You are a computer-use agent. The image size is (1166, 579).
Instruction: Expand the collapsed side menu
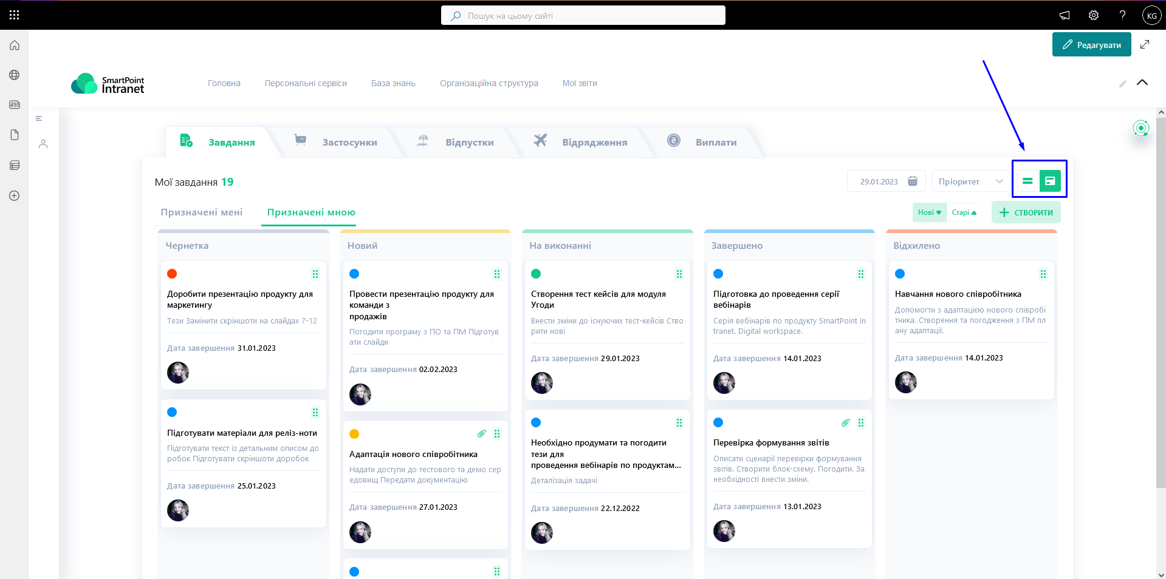[x=39, y=119]
